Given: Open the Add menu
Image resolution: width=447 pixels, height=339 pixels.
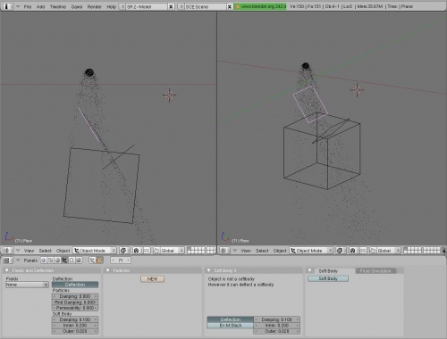Looking at the screenshot, I should click(40, 6).
